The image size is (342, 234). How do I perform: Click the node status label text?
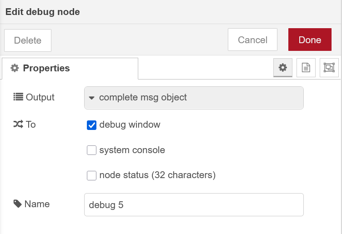tap(157, 175)
